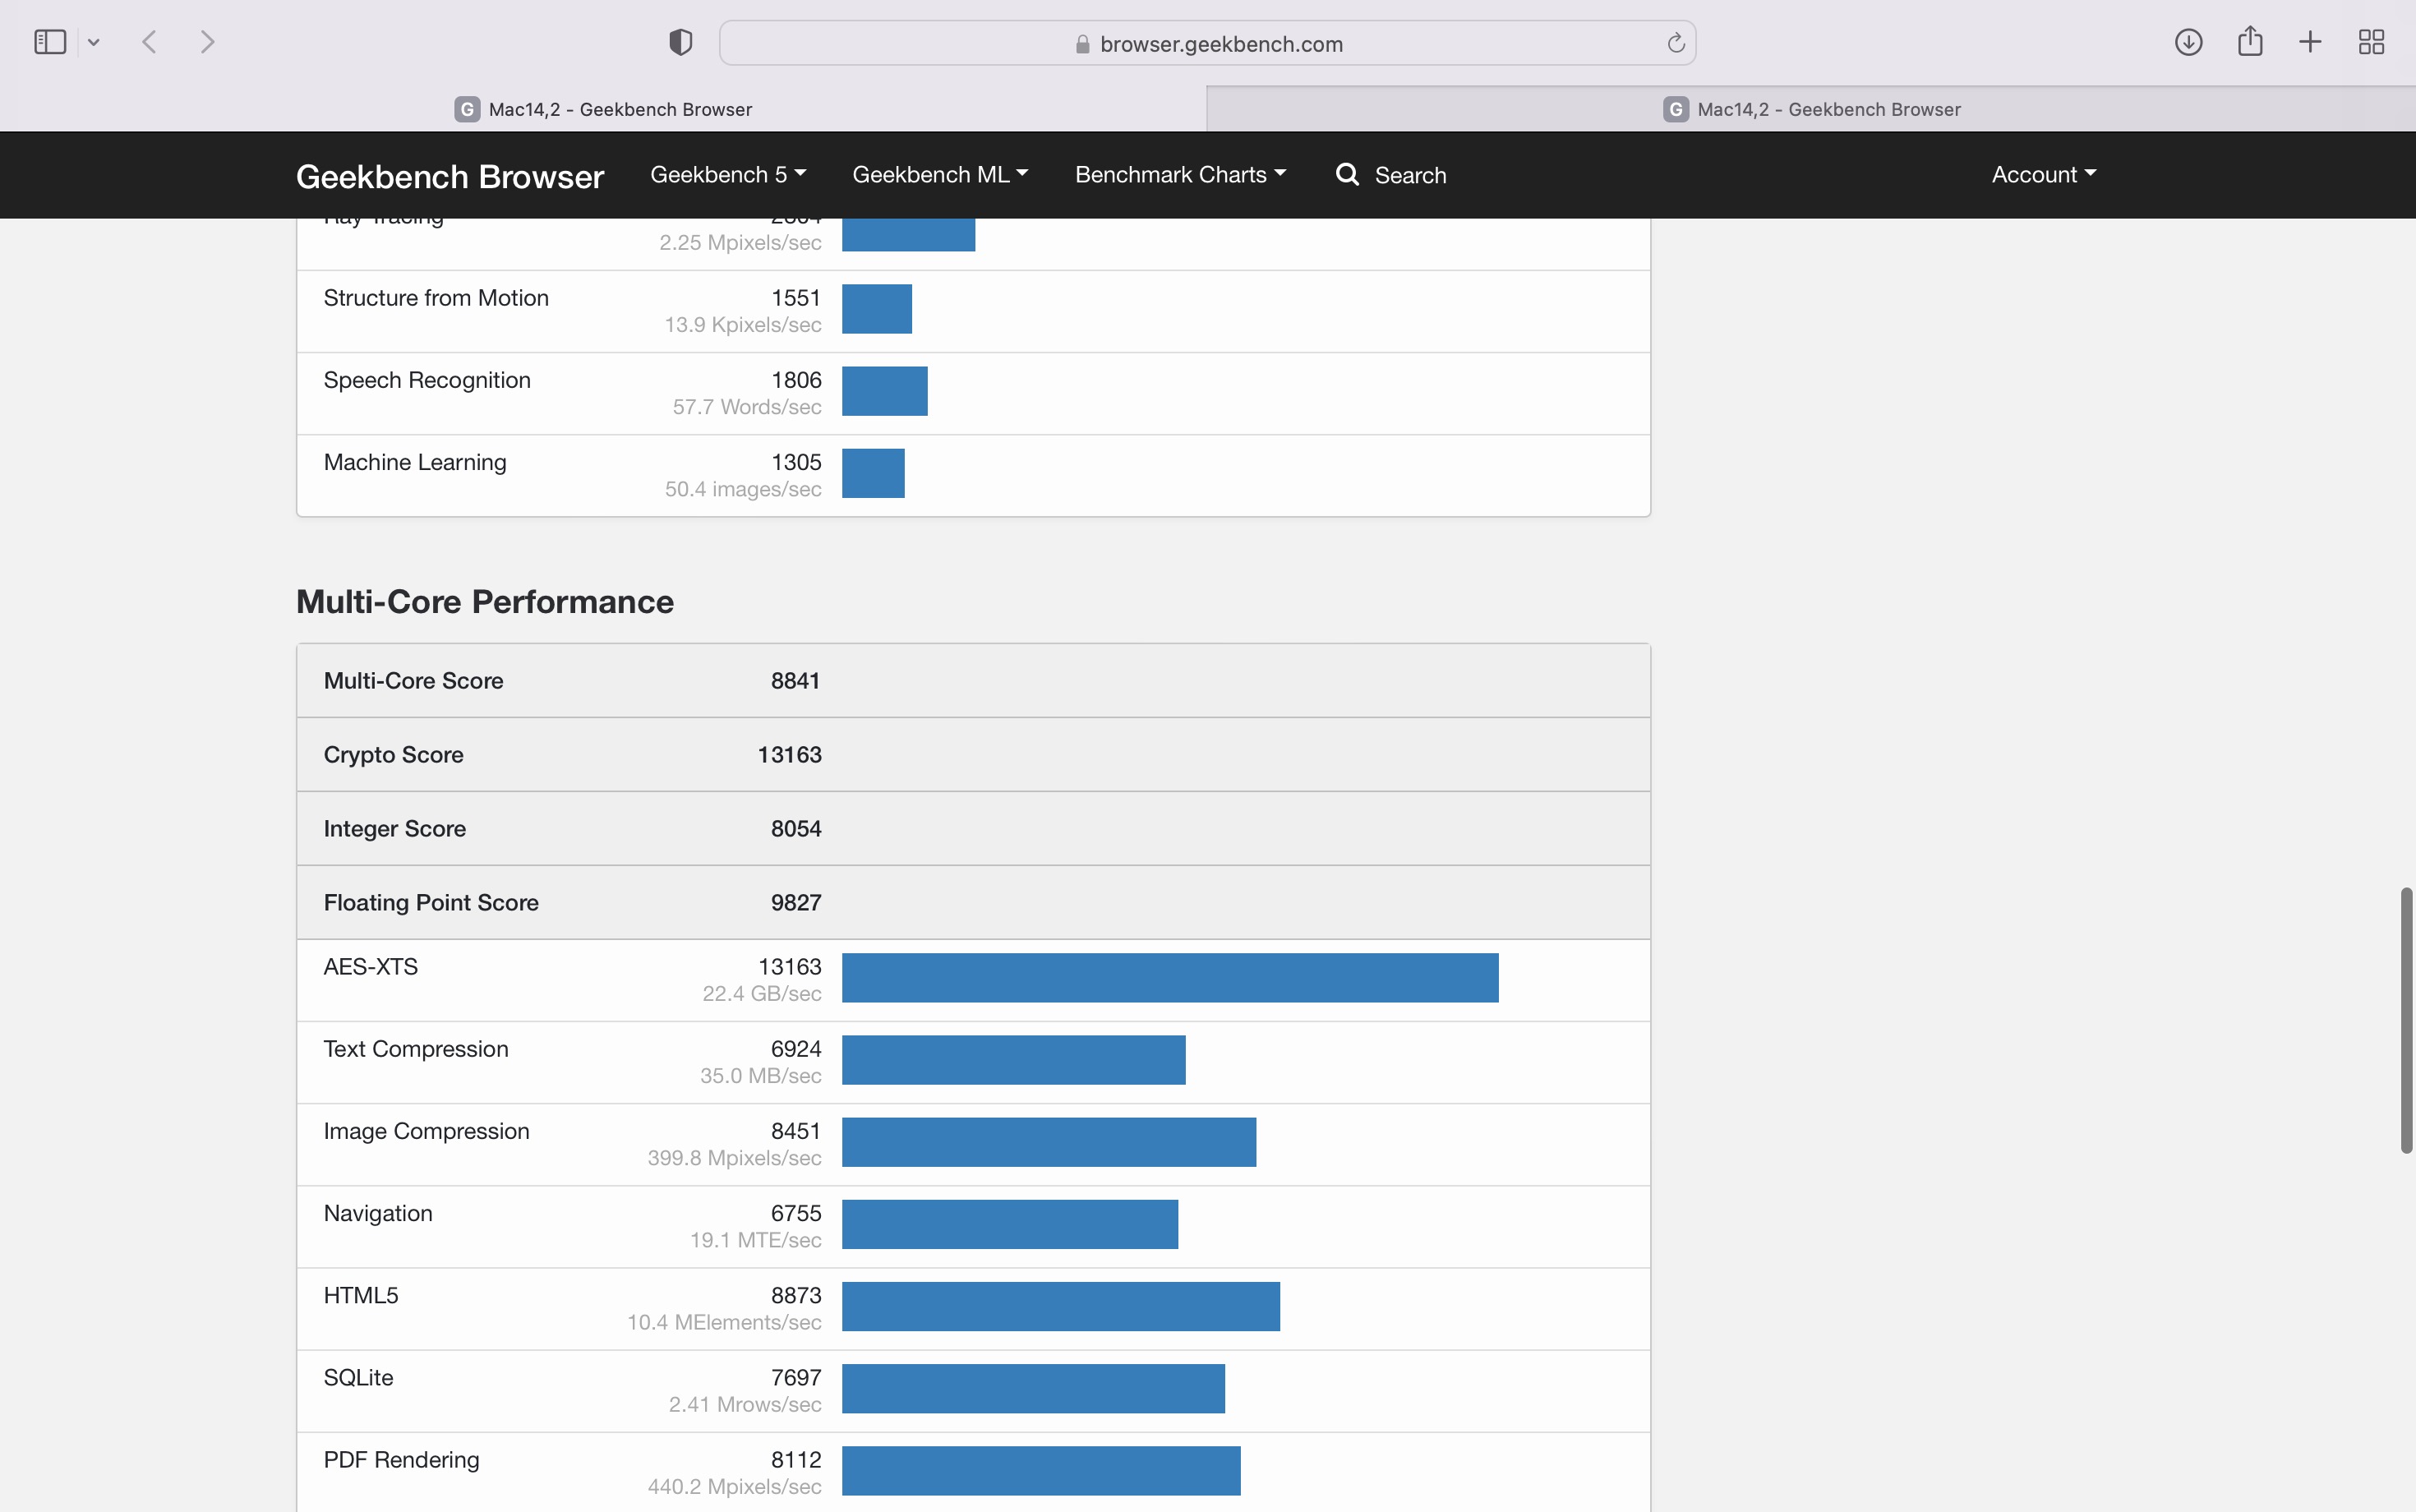Open the Share icon

pyautogui.click(x=2250, y=41)
